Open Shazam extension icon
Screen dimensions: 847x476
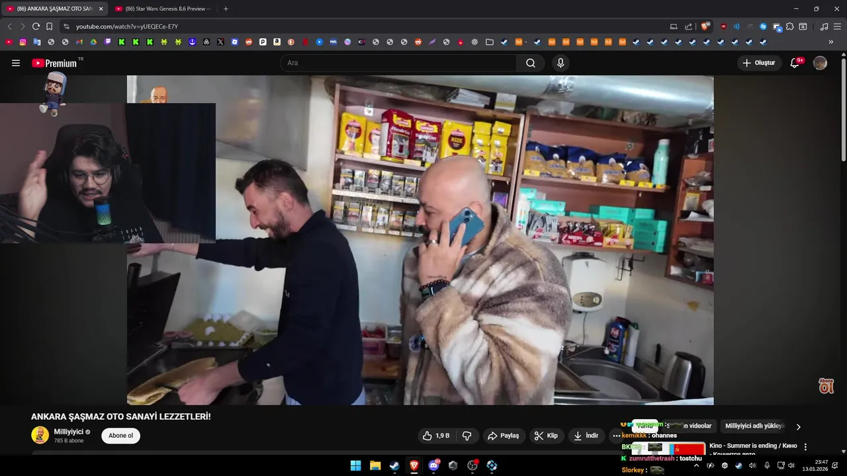click(x=763, y=26)
